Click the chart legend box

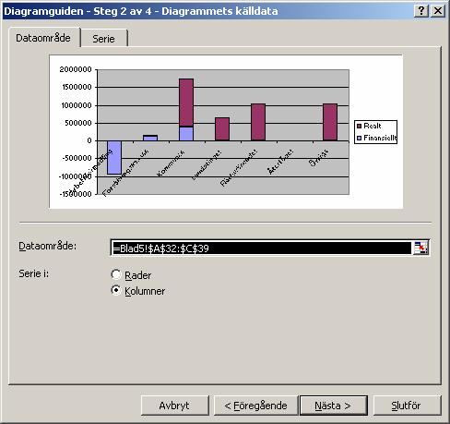(x=375, y=132)
